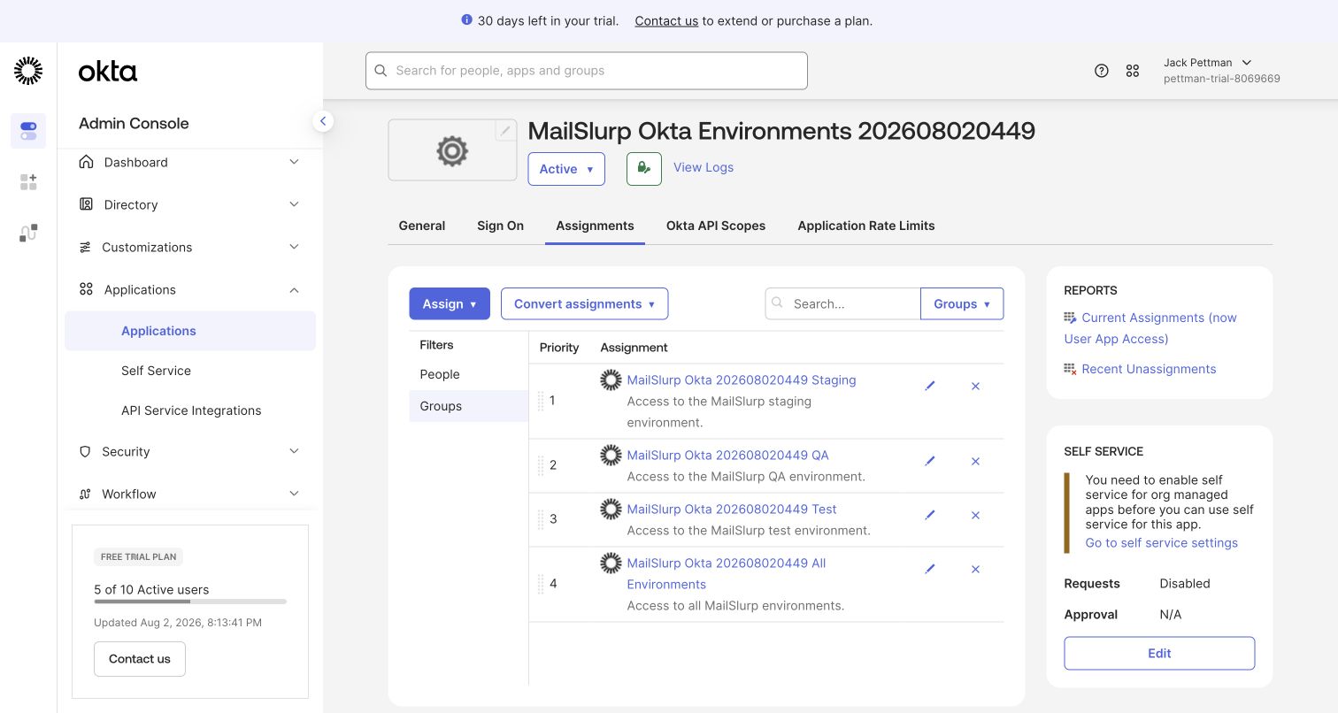Image resolution: width=1338 pixels, height=713 pixels.
Task: Open MailSlurp Okta All Environments group link
Action: (727, 574)
